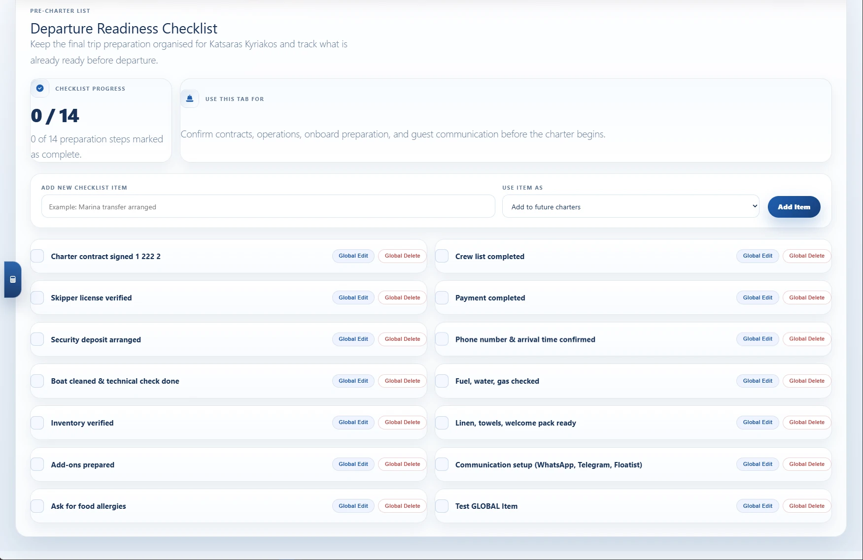
Task: Tick the Test GLOBAL Item checkbox
Action: [442, 506]
